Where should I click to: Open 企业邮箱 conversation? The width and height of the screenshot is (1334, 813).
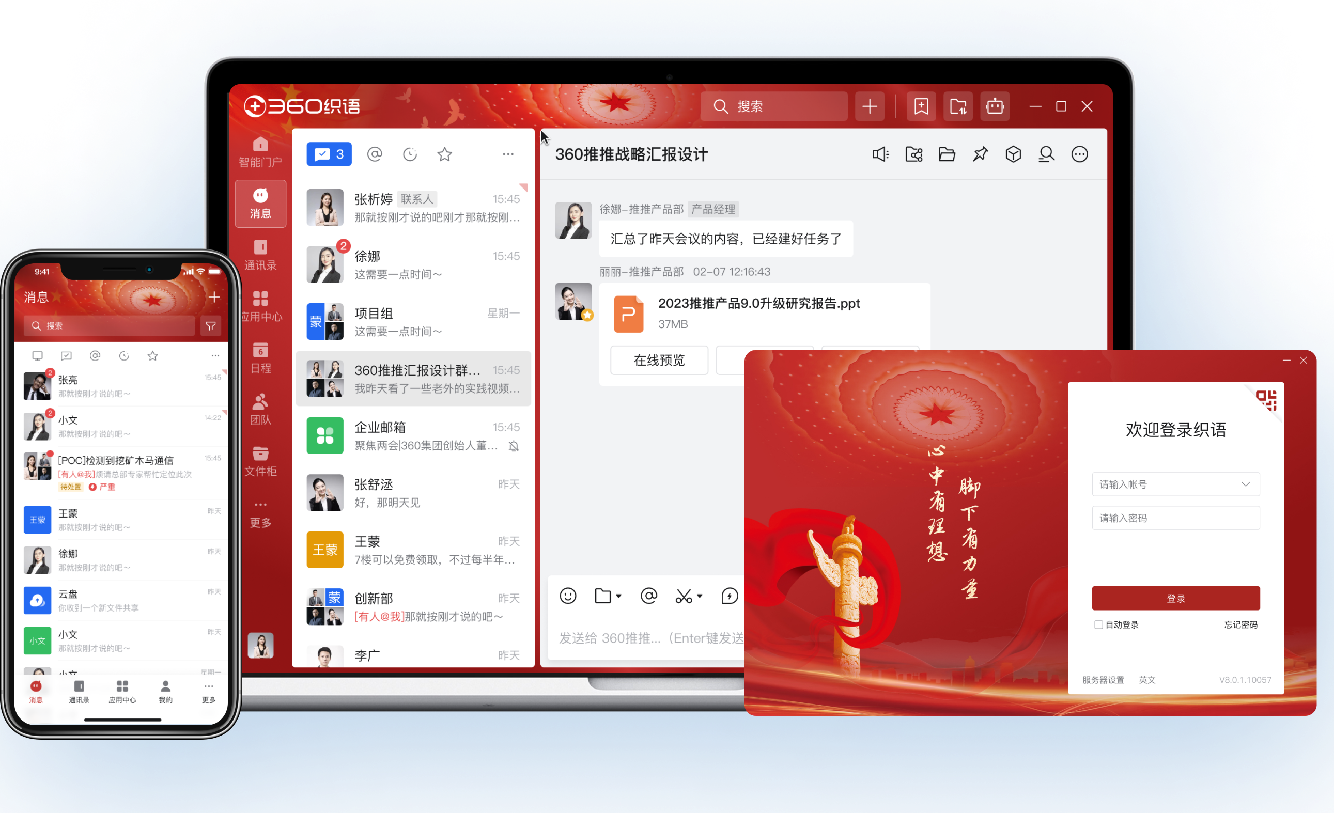(413, 436)
